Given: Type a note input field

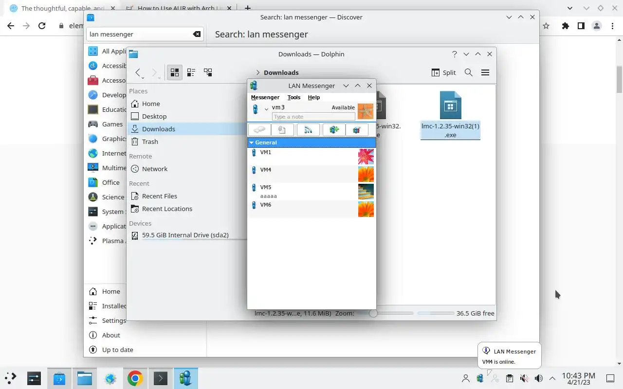Looking at the screenshot, I should 313,117.
